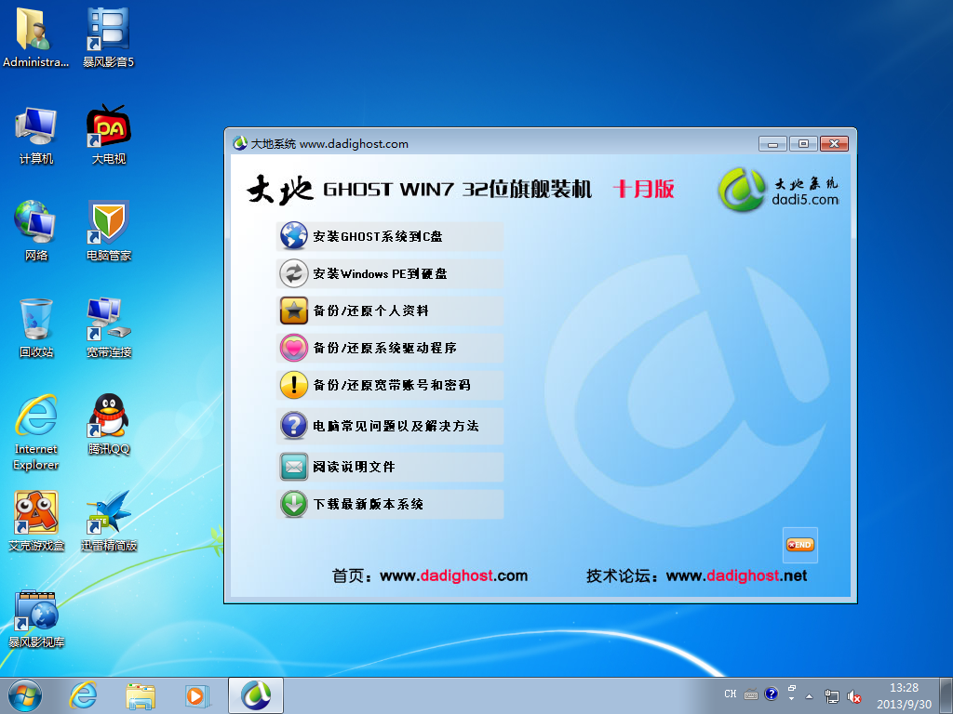
Task: Select 备份/还原宽带账号和密码 text entry
Action: (x=392, y=385)
